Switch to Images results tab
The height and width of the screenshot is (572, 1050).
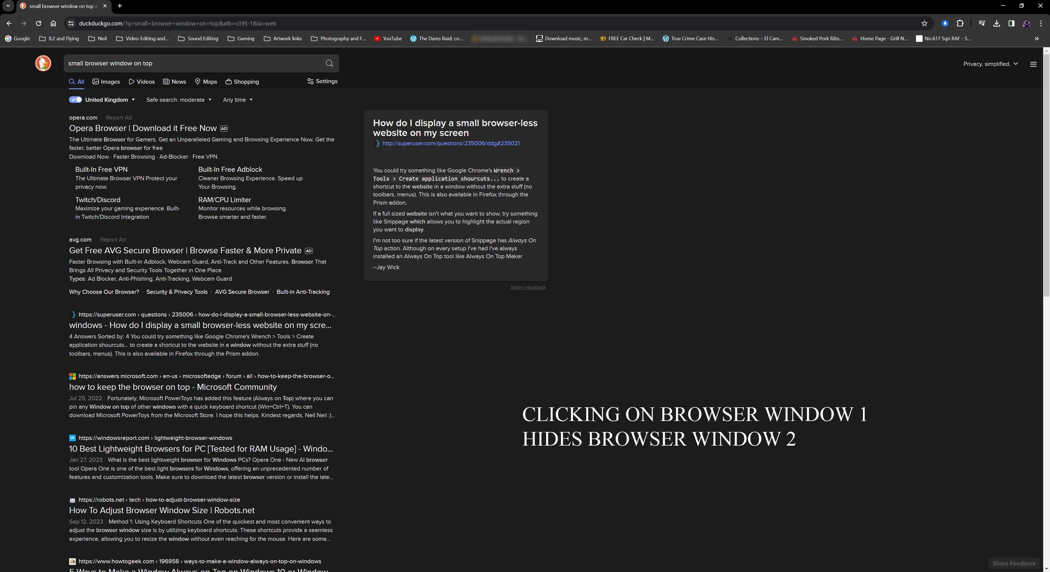106,82
